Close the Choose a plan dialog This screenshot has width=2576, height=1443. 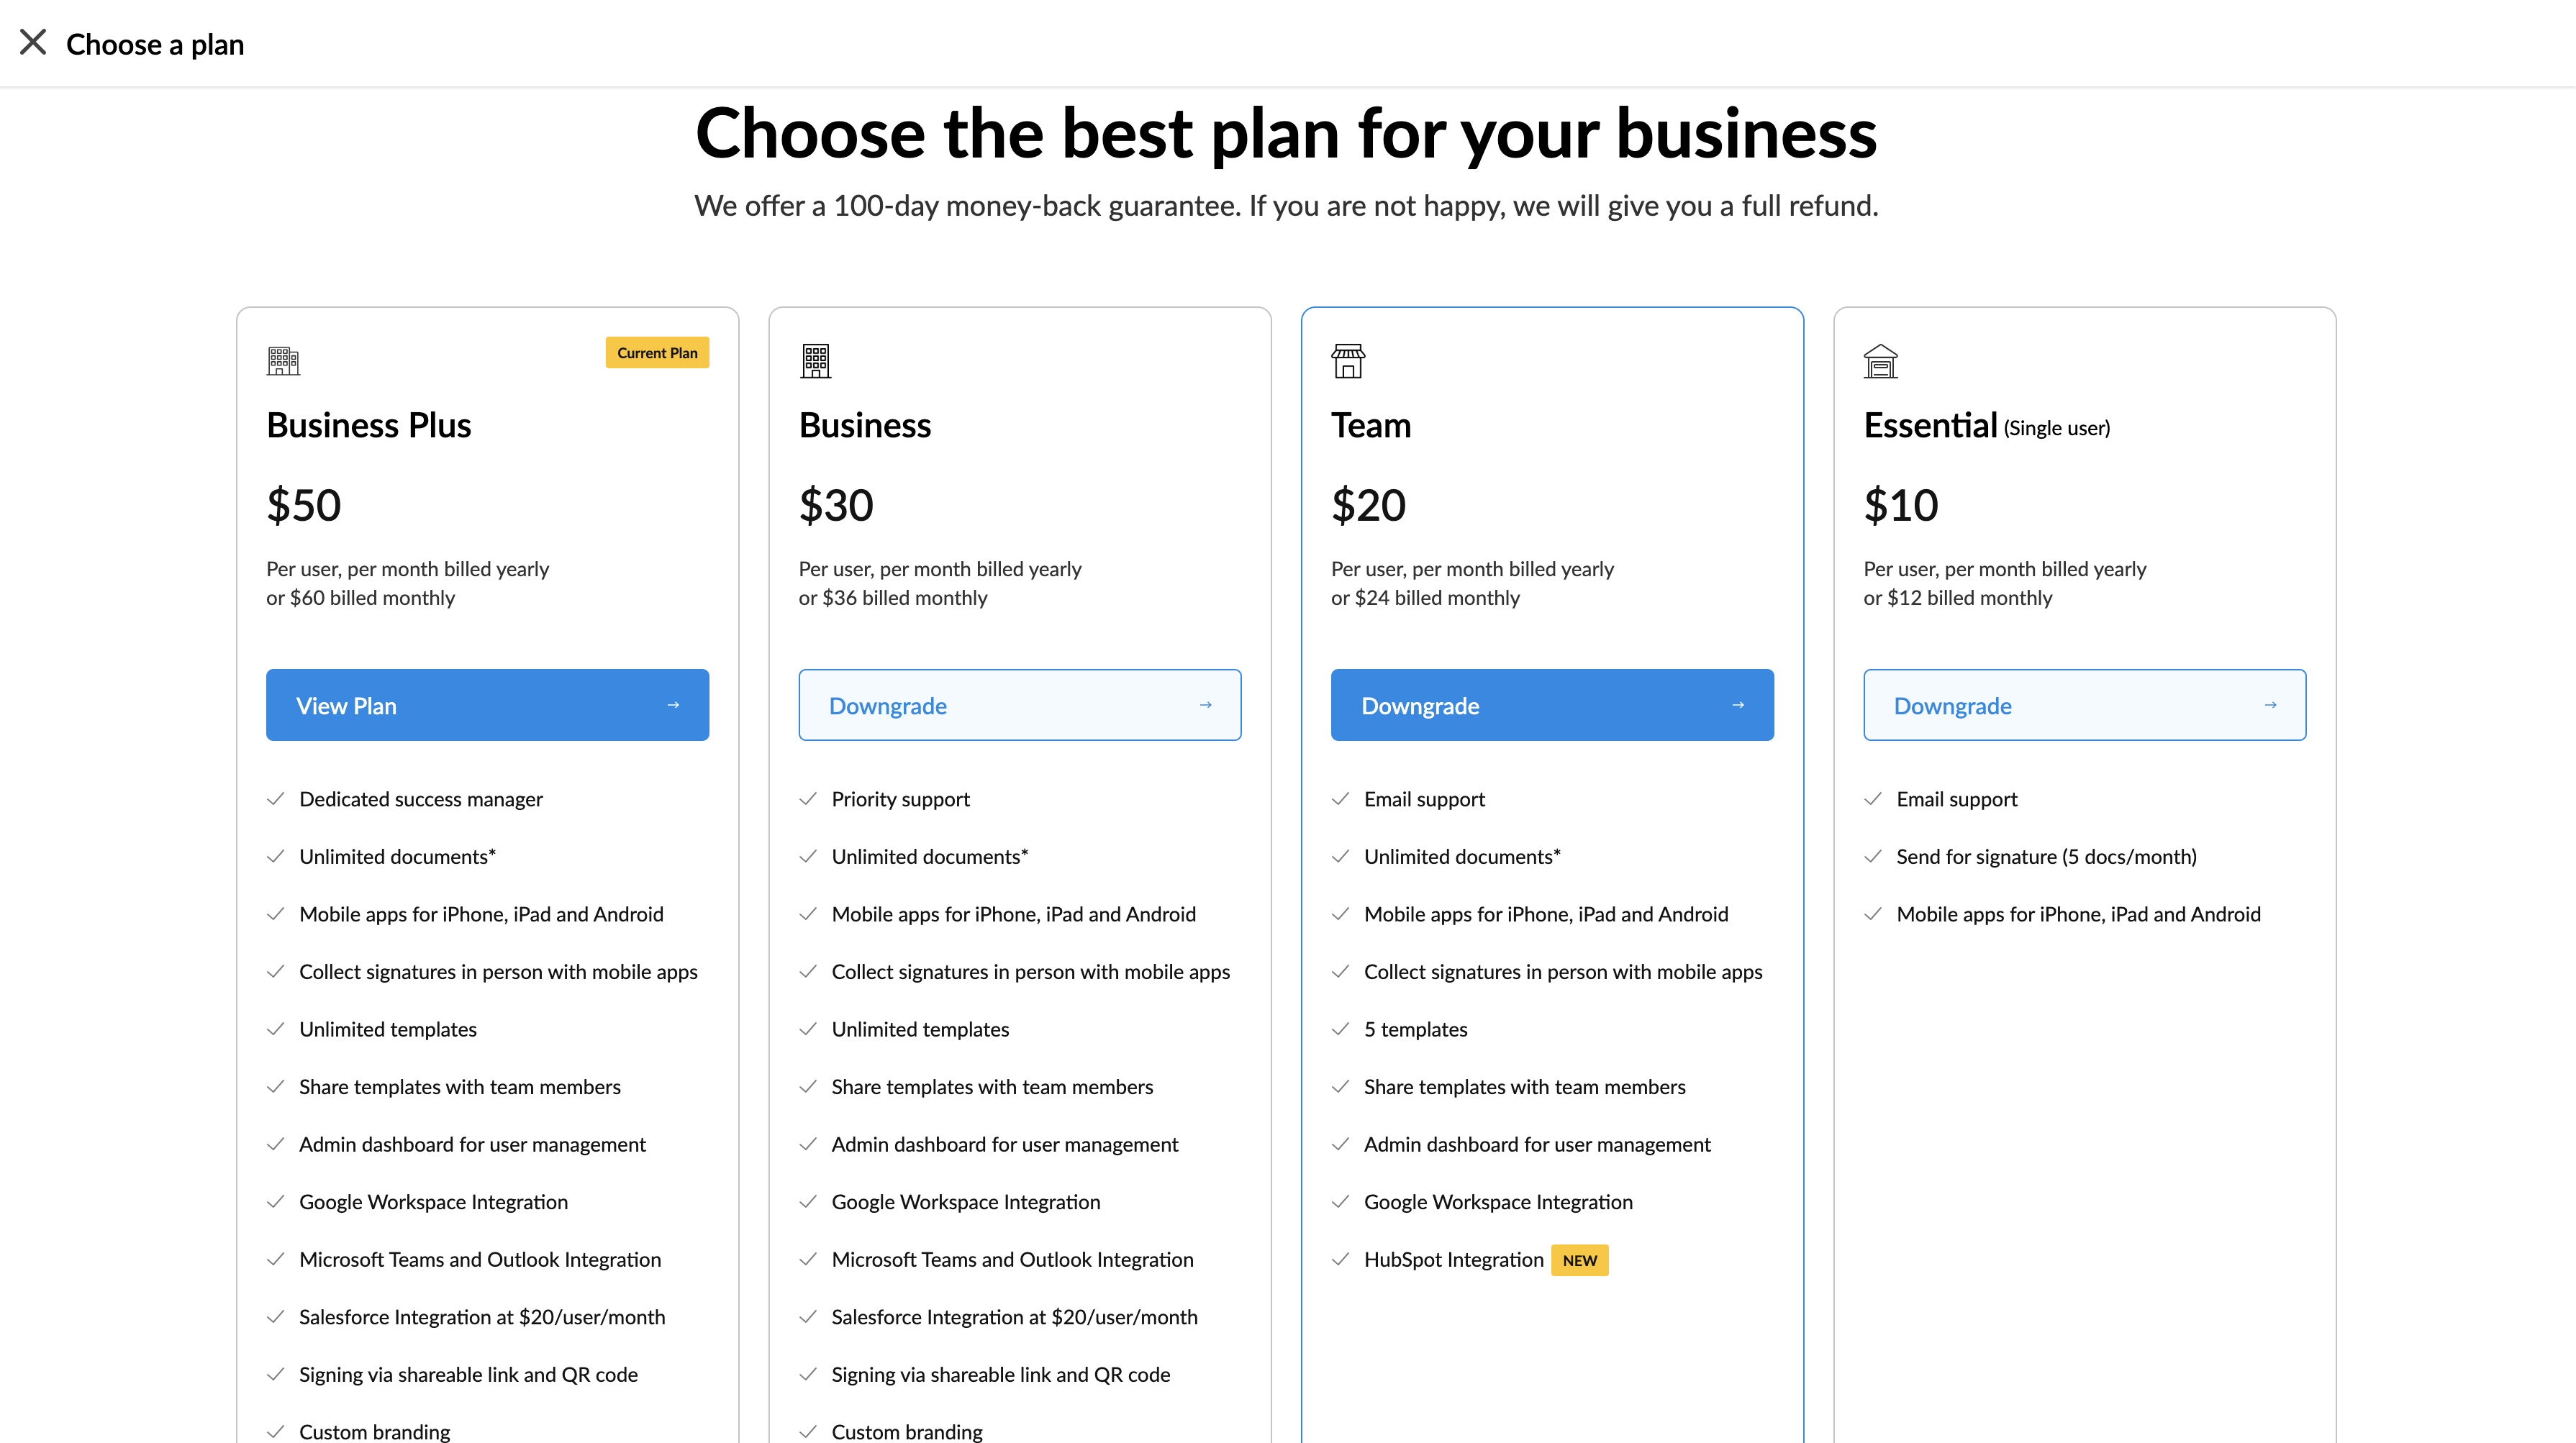[x=33, y=43]
